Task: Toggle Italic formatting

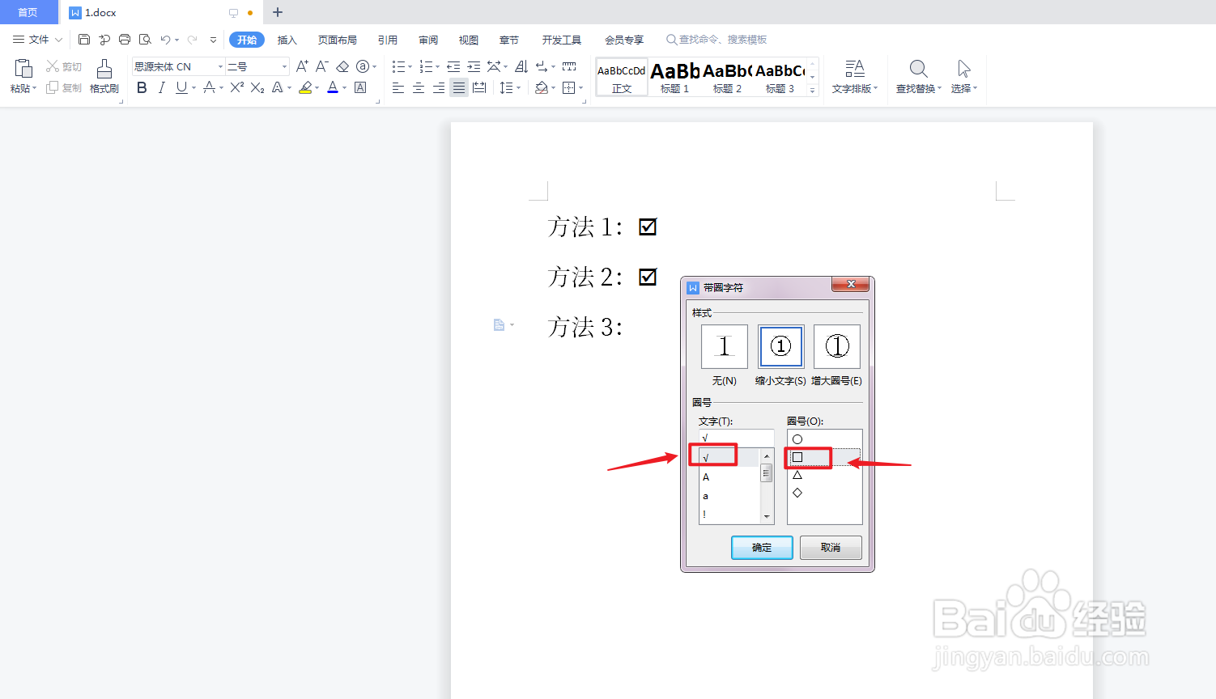Action: (161, 87)
